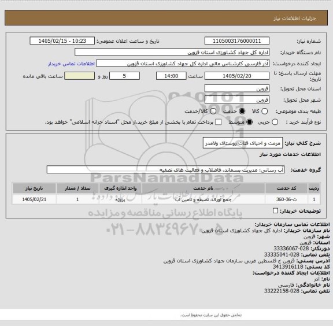Click the شرح کلی نیاز description box
333x326 pixels.
243,143
